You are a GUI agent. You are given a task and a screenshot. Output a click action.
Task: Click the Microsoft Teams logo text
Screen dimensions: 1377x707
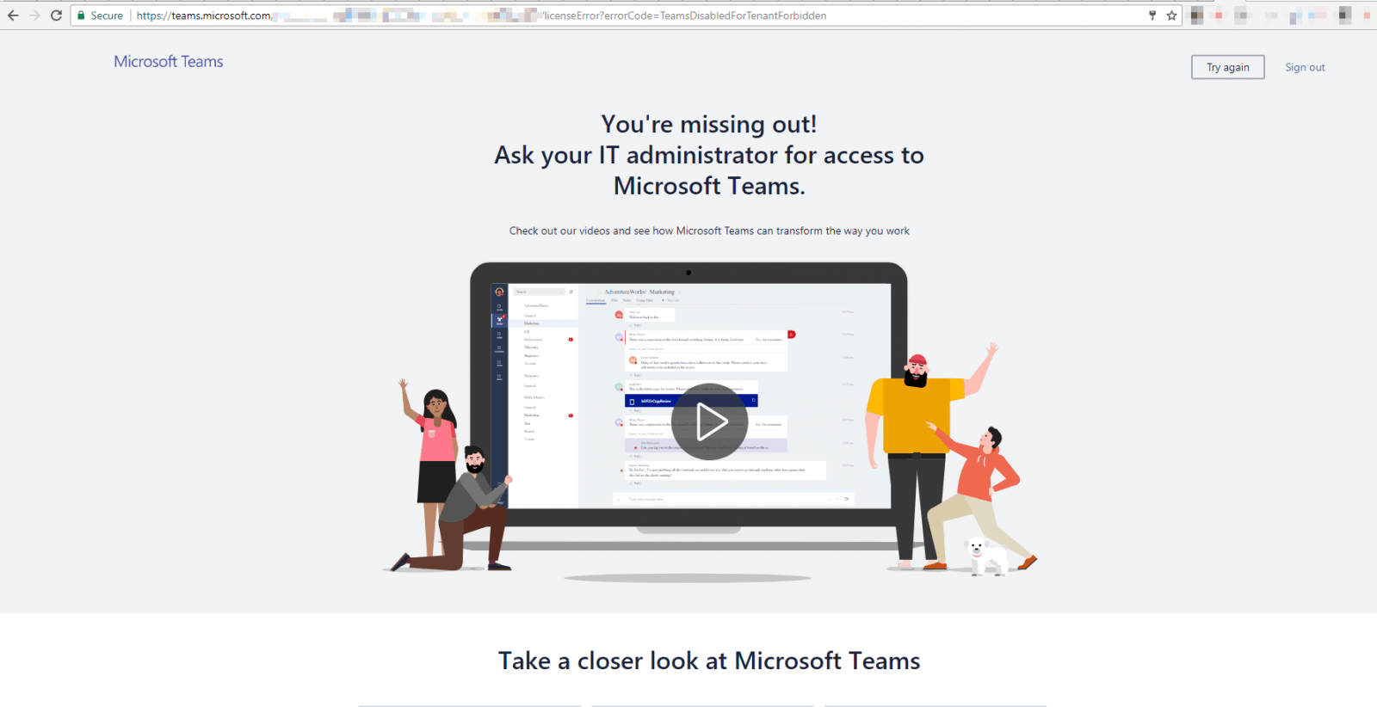pyautogui.click(x=169, y=62)
